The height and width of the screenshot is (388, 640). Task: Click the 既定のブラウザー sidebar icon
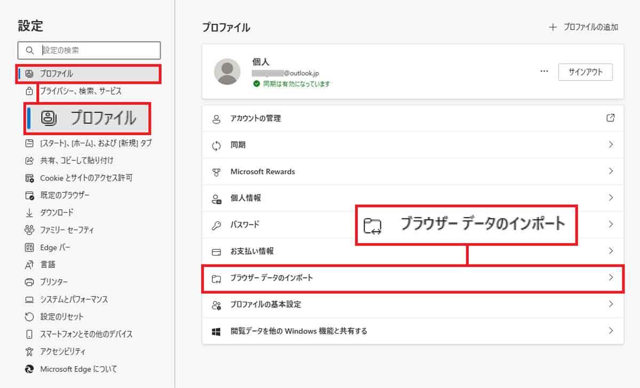tap(29, 195)
